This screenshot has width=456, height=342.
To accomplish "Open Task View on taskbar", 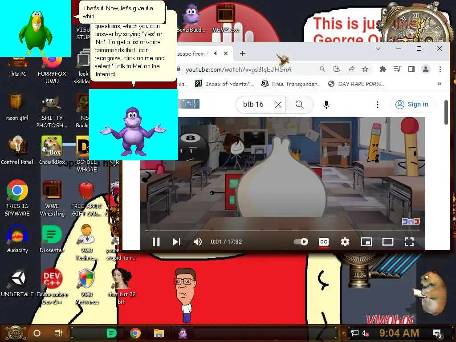I will tap(58, 333).
